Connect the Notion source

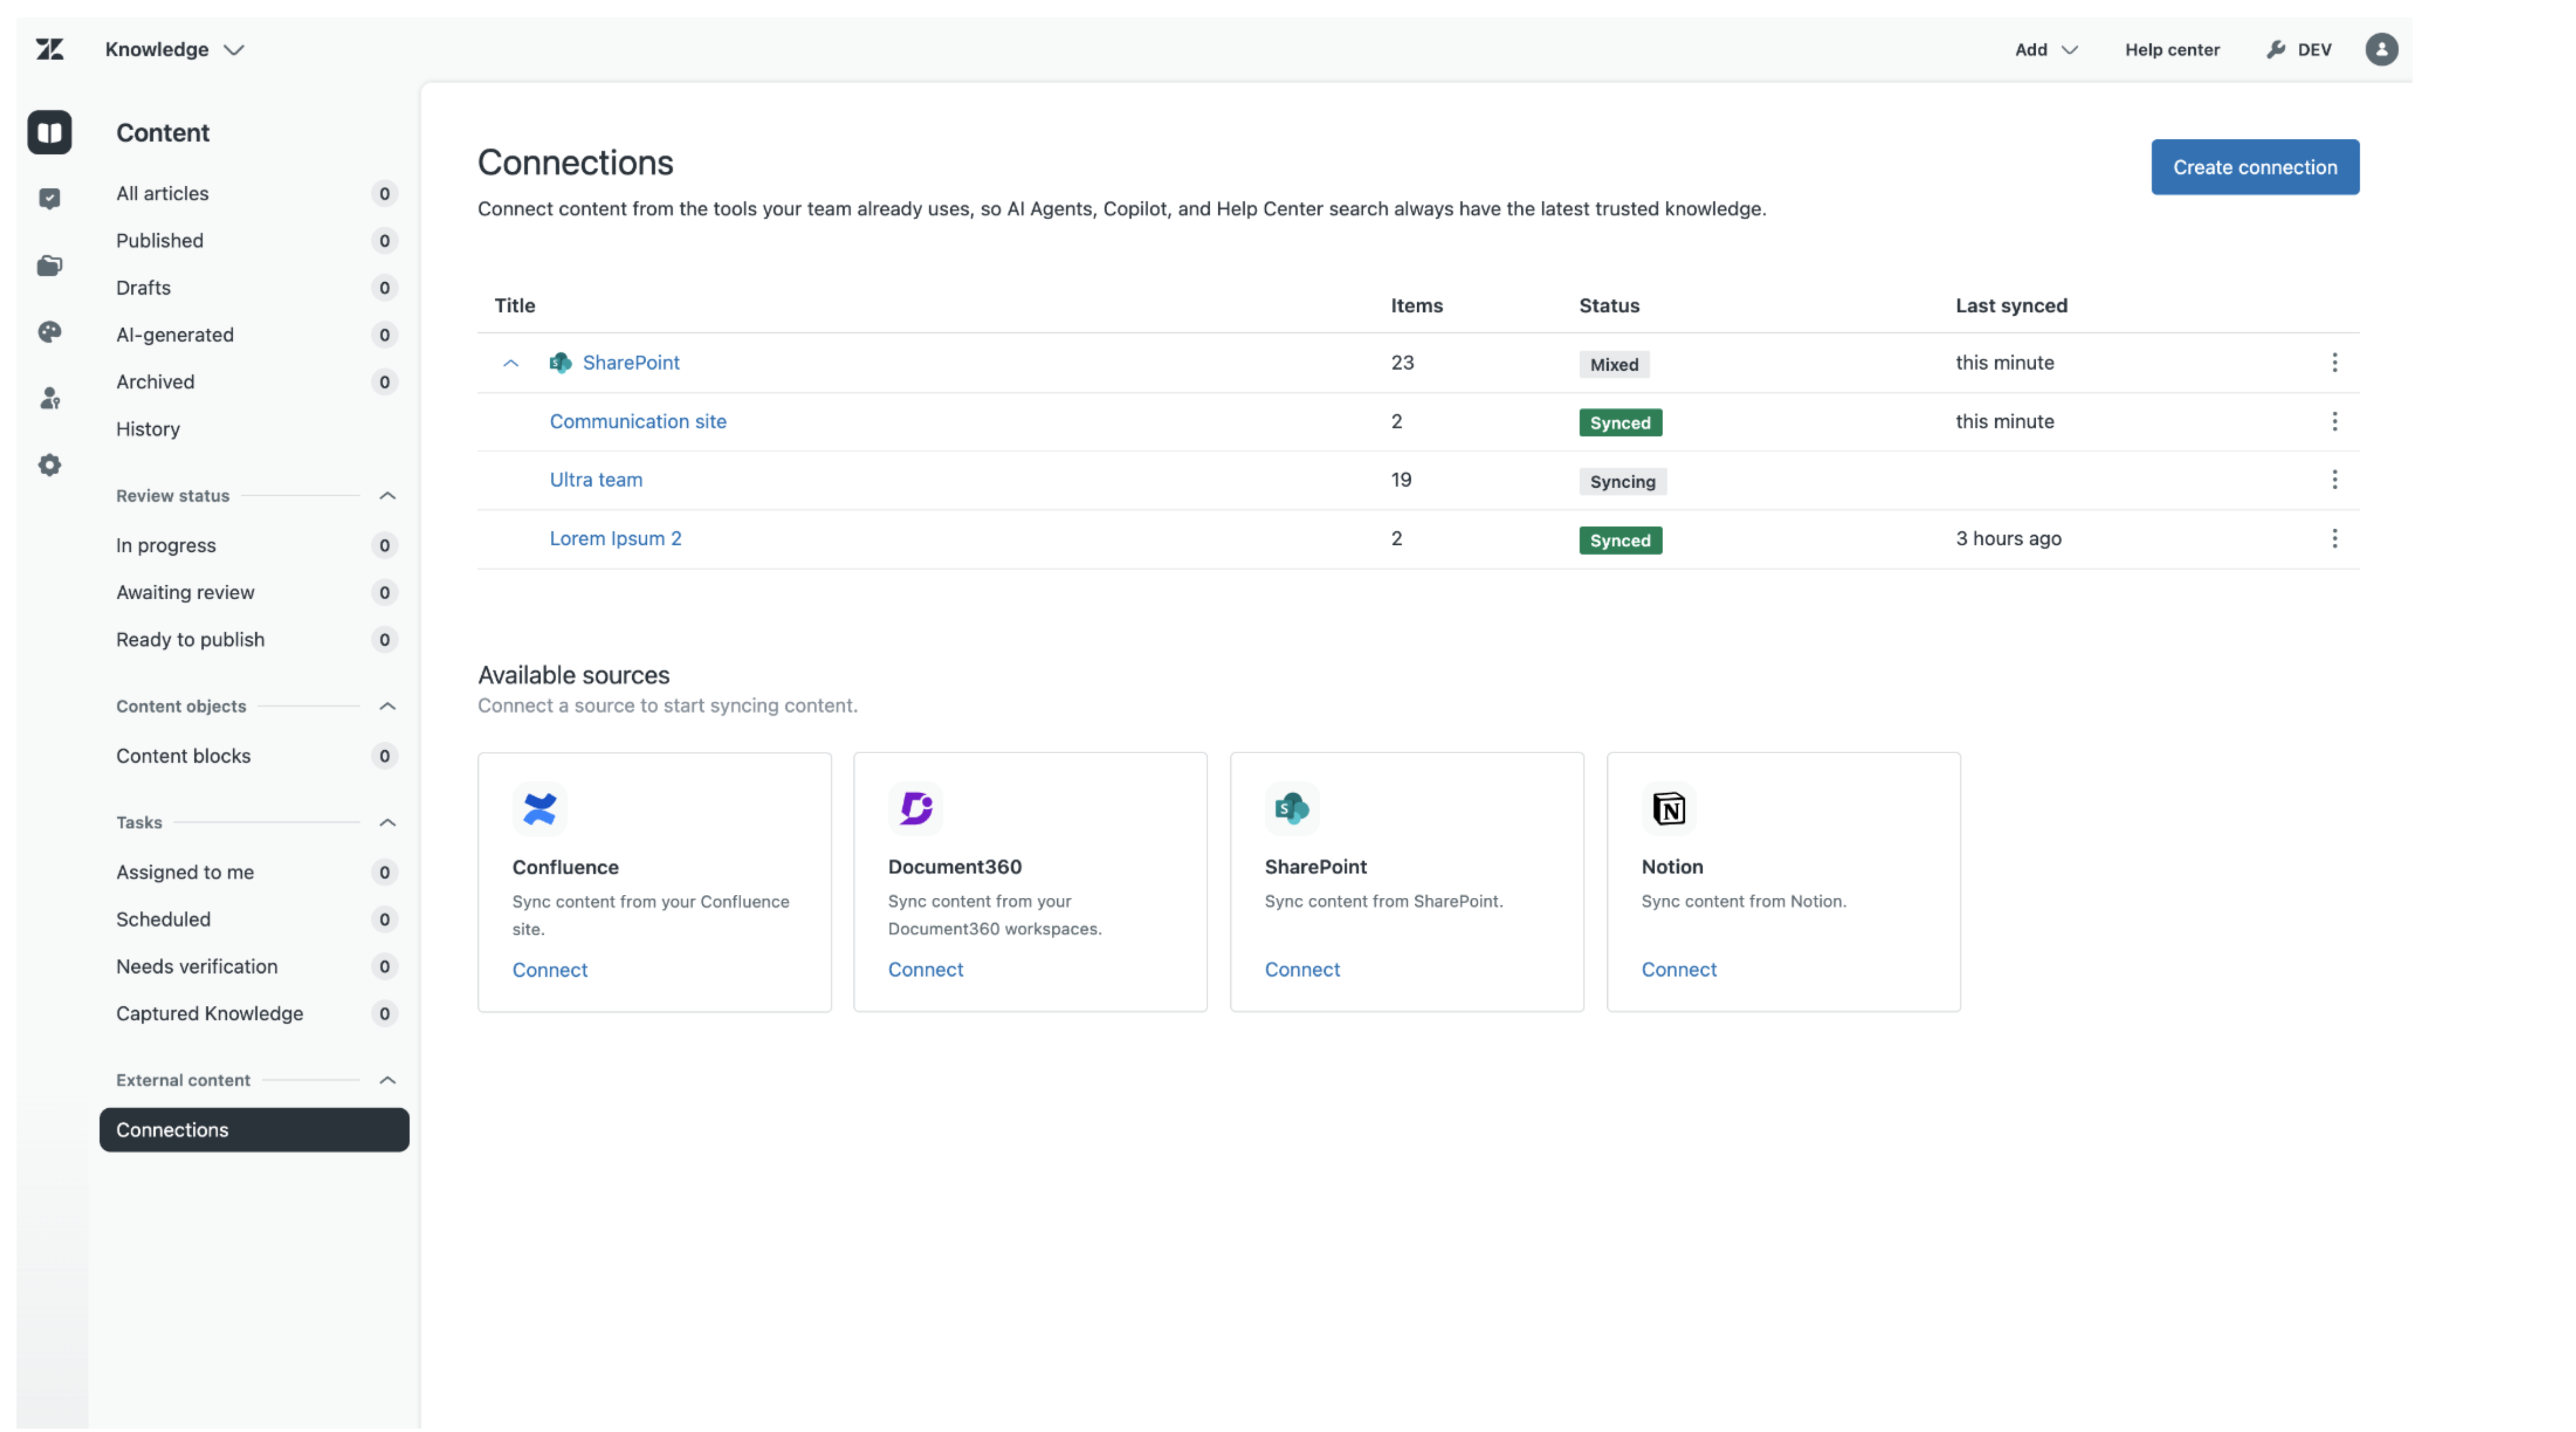click(x=1679, y=969)
